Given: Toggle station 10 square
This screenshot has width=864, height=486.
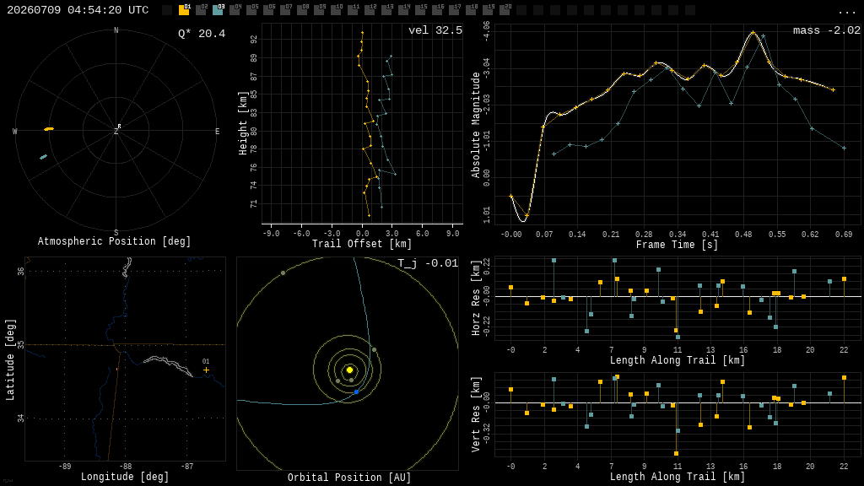Looking at the screenshot, I should coord(336,10).
